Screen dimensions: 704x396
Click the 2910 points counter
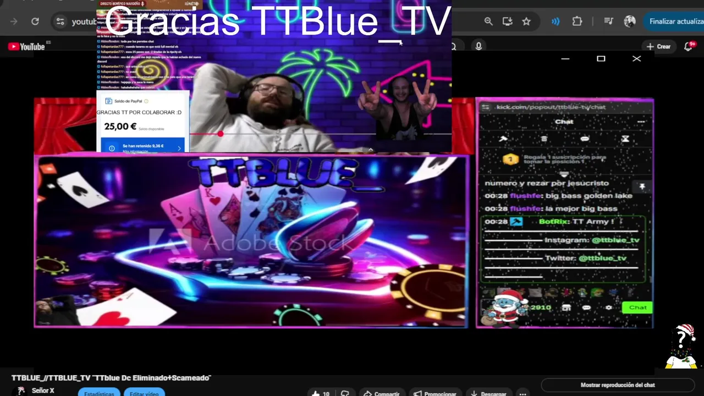[x=541, y=307]
